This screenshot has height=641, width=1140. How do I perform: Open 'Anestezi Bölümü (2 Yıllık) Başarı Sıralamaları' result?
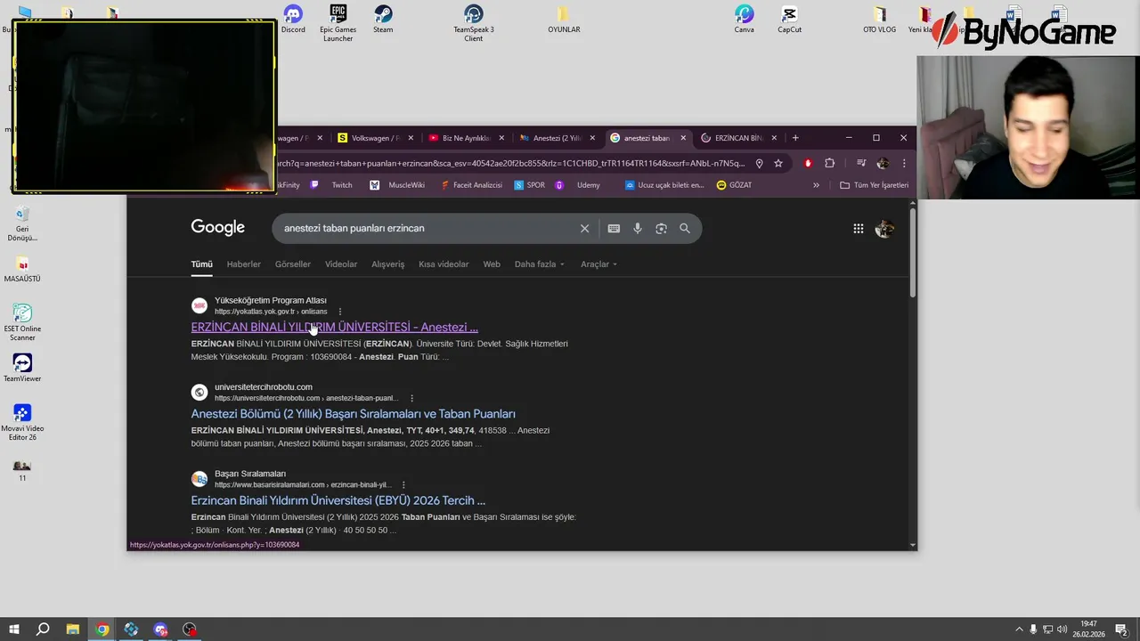[353, 414]
